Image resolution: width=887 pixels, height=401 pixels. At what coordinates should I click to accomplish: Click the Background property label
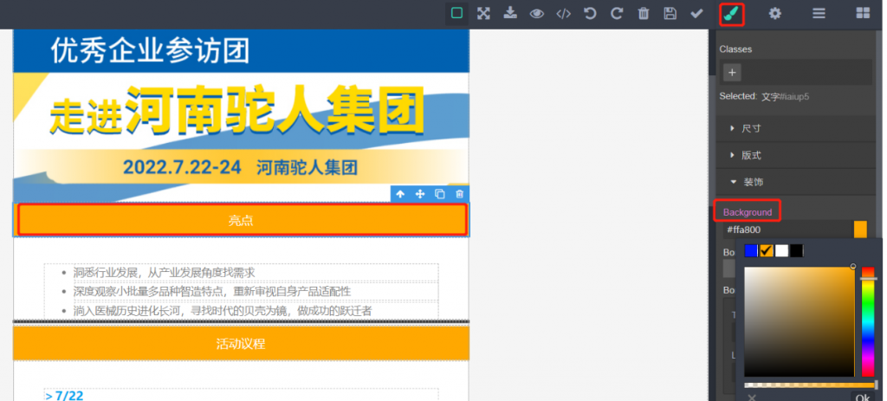click(x=748, y=212)
